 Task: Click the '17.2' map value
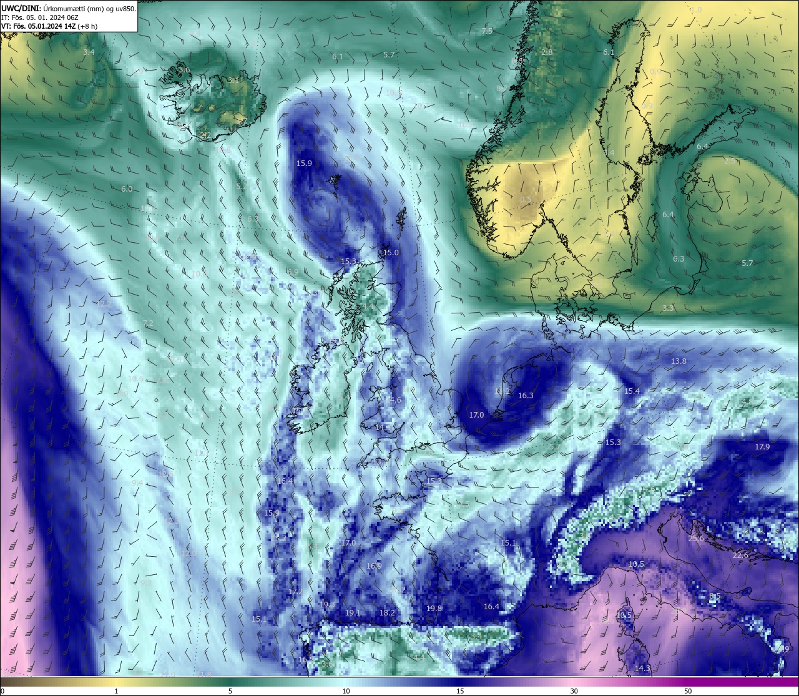point(295,591)
